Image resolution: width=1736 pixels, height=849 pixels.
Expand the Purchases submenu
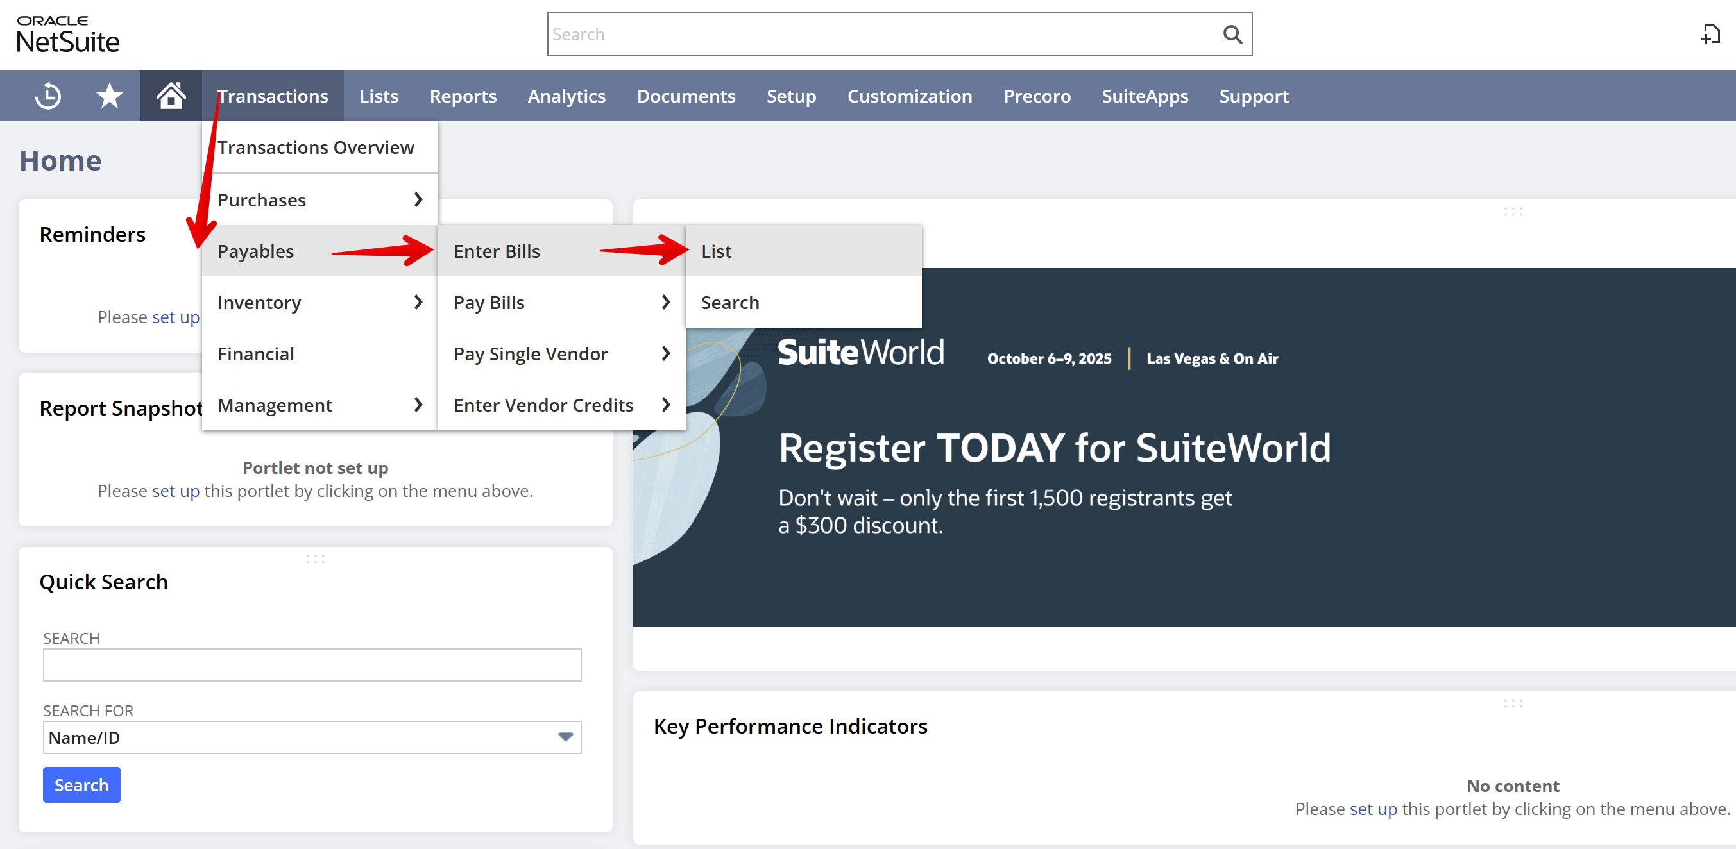coord(320,199)
